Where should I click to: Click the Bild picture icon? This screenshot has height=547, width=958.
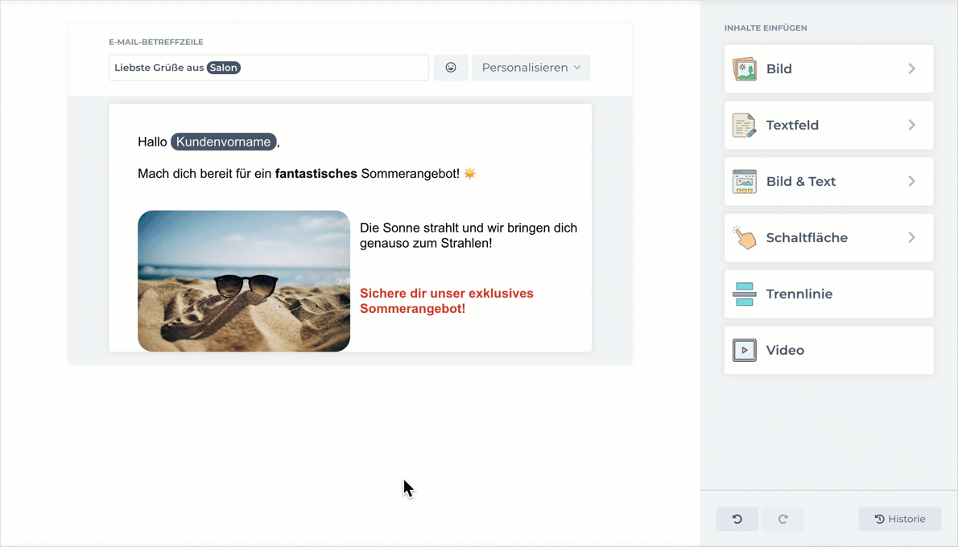[744, 69]
